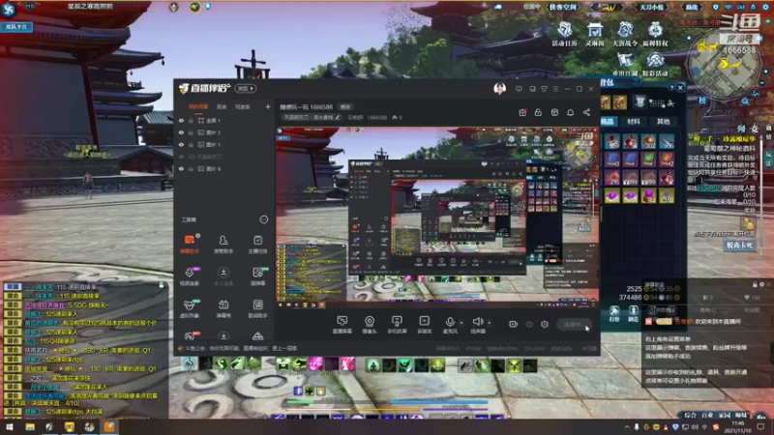Open the mode switch pill beside logo
This screenshot has height=435, width=774.
tap(246, 88)
